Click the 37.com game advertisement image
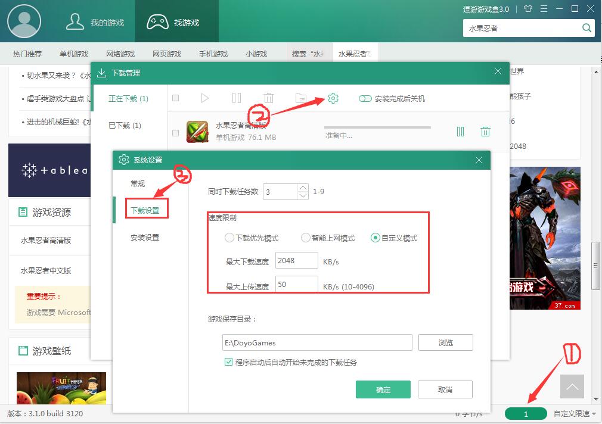 [545, 238]
